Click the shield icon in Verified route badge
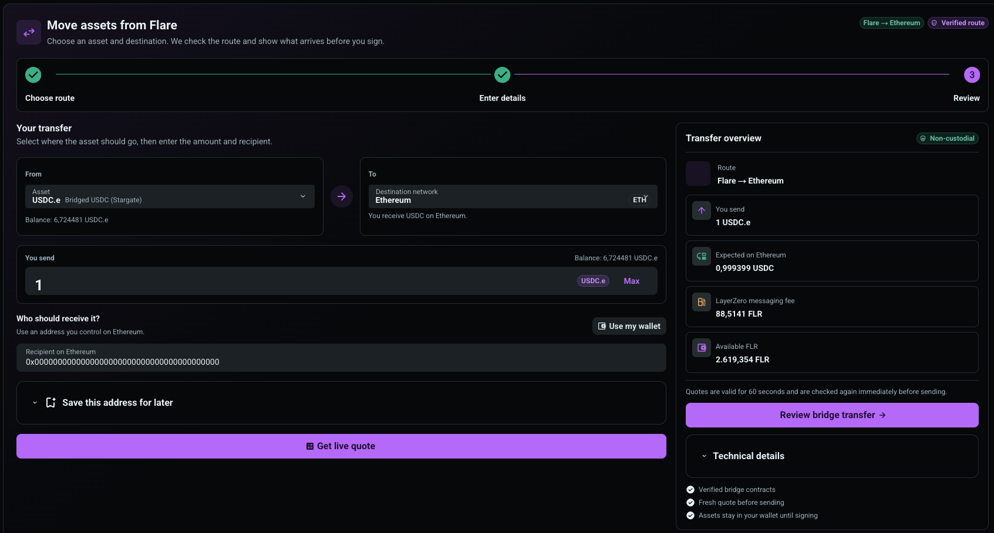994x533 pixels. click(x=934, y=23)
